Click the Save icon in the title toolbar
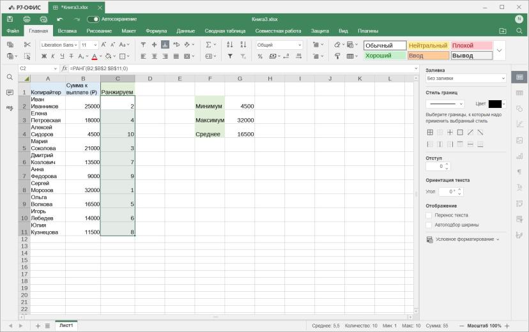The image size is (529, 332). point(10,19)
